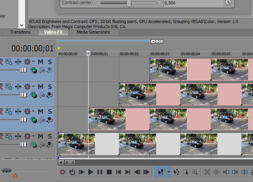
Task: Start playback with the Play button
Action: pos(90,172)
